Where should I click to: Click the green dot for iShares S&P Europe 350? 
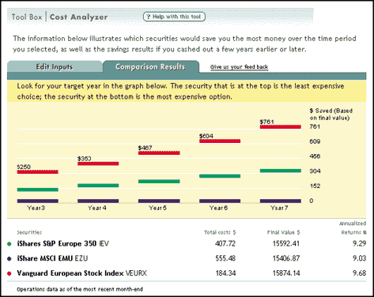tap(9, 244)
